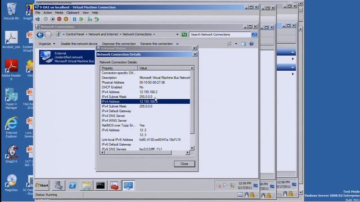Click the guest system tray clock
The width and height of the screenshot is (360, 202).
click(x=245, y=186)
